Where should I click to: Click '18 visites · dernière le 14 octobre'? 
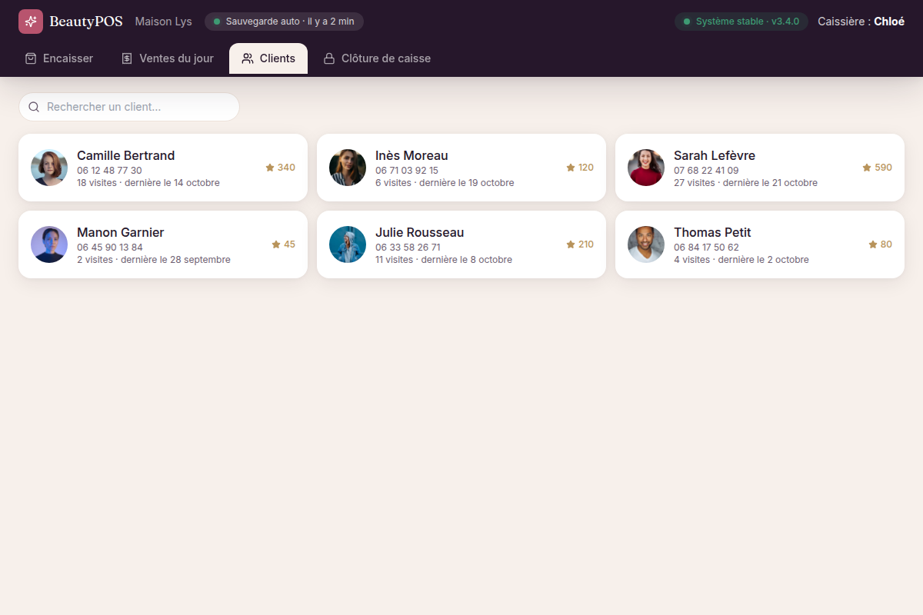point(148,183)
